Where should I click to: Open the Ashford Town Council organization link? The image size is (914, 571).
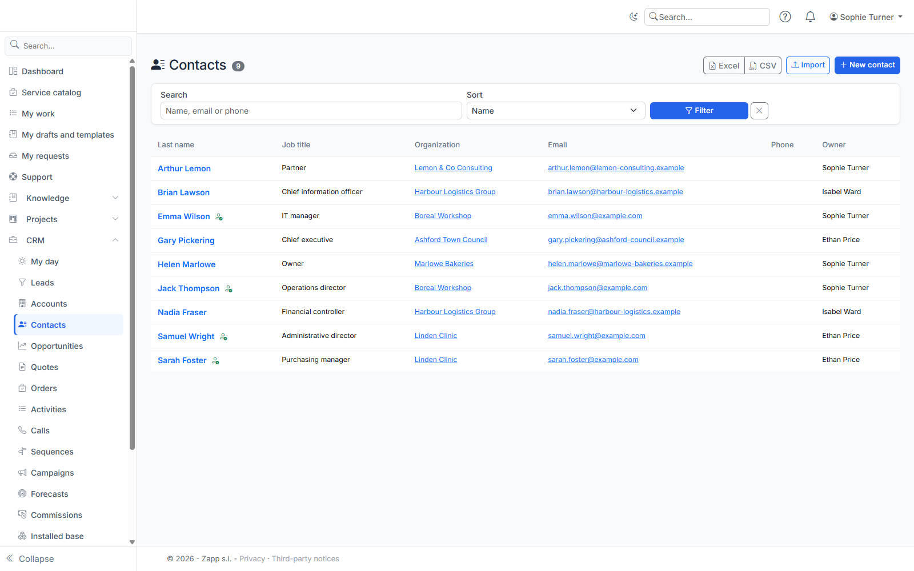[x=451, y=240]
